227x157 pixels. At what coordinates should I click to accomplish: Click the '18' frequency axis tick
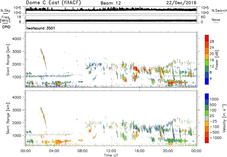point(19,17)
